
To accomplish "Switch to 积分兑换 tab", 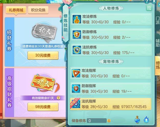I will coord(38,10).
